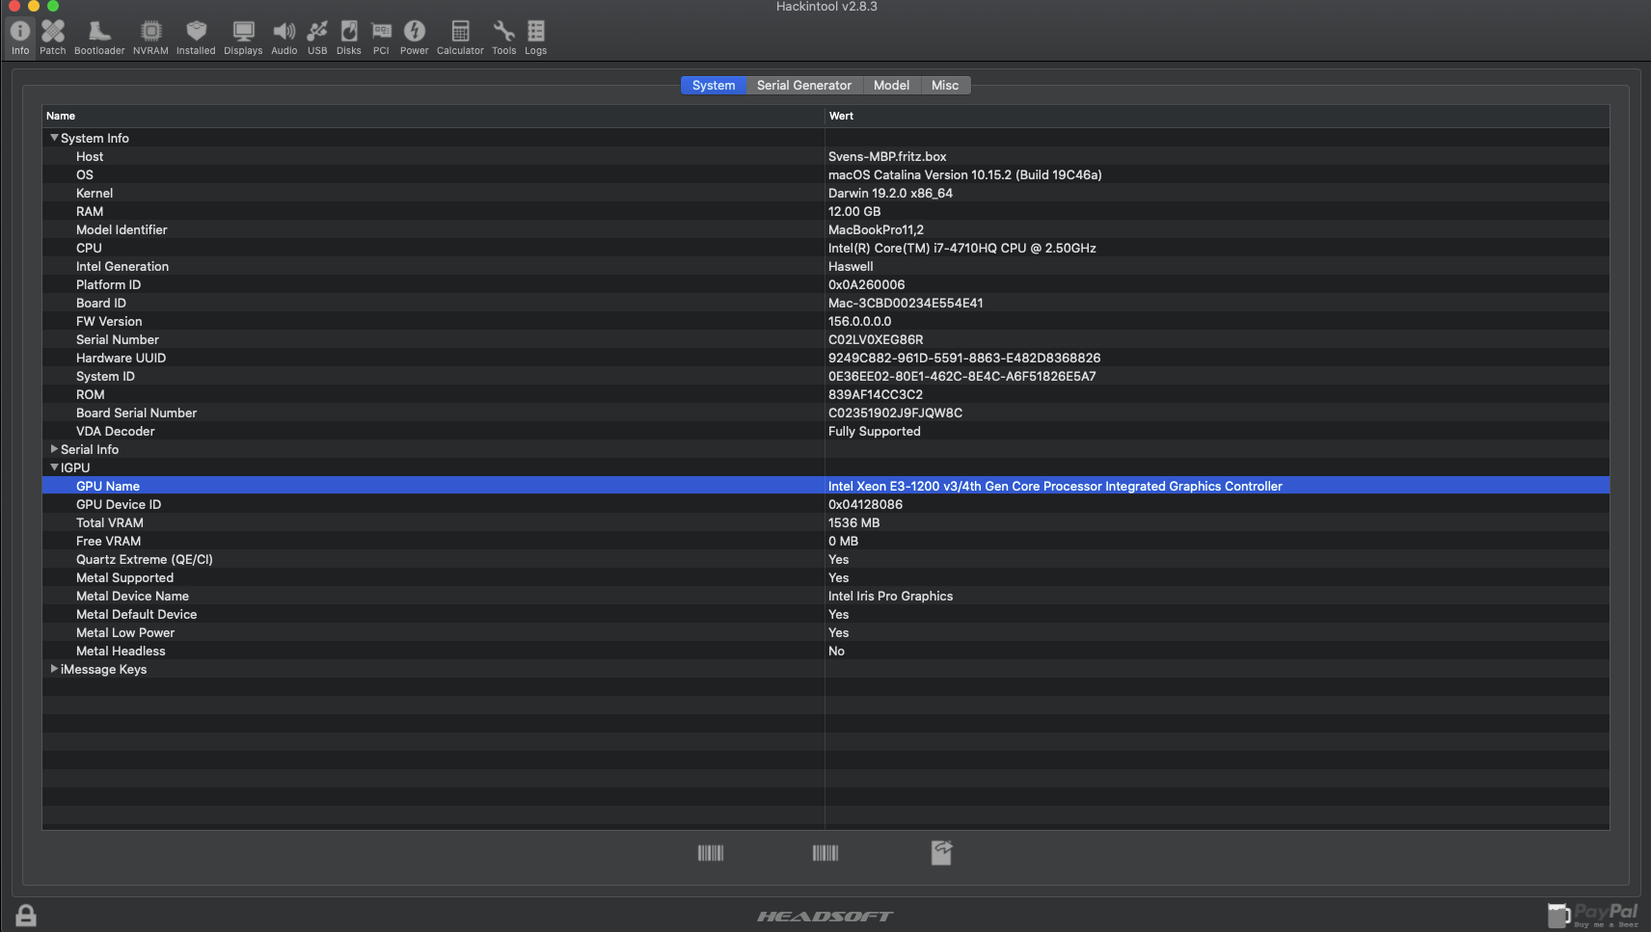Viewport: 1651px width, 932px height.
Task: Select the Hardware UUID row
Action: coord(825,358)
